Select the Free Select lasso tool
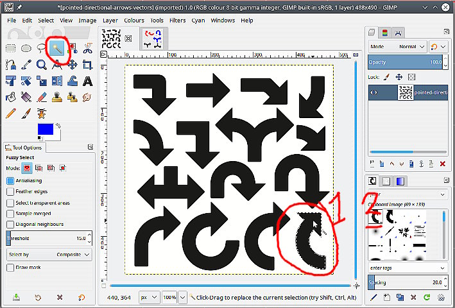Screen dimensions: 455x308 tap(42, 48)
